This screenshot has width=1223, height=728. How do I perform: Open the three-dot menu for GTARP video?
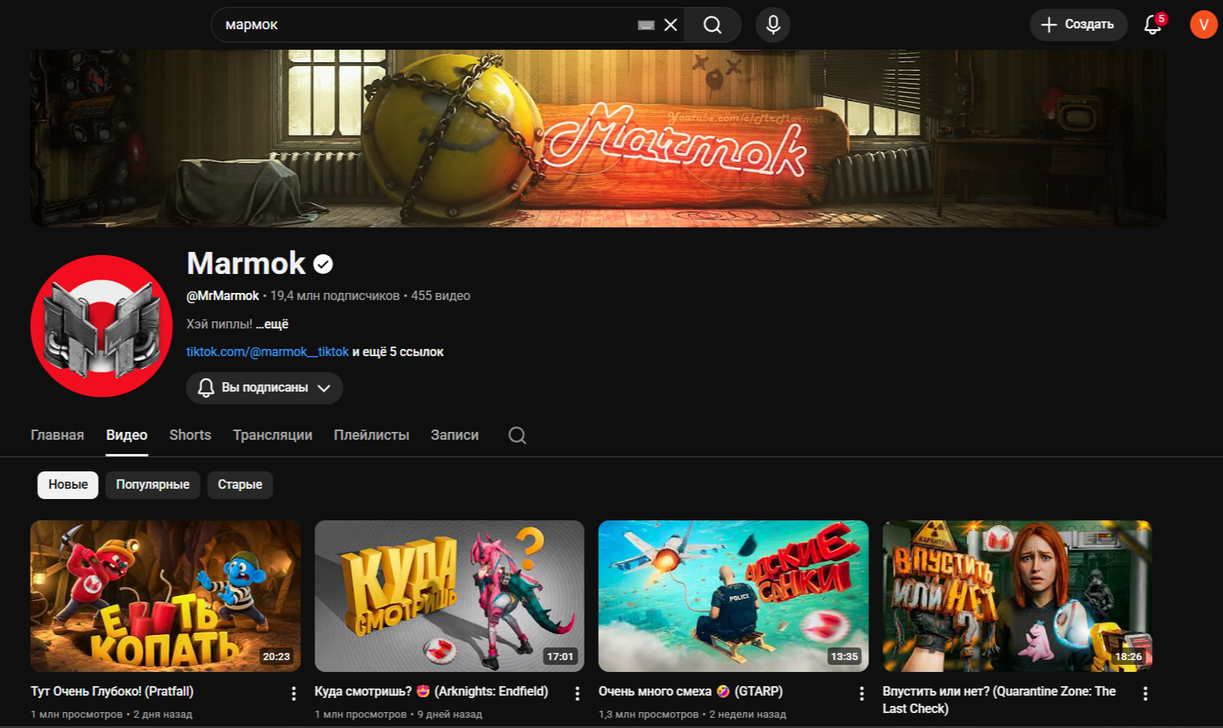tap(861, 693)
